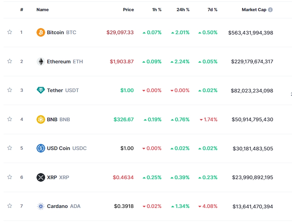Star Bitcoin to add to watchlist
Screen dimensions: 292x222
click(10, 32)
